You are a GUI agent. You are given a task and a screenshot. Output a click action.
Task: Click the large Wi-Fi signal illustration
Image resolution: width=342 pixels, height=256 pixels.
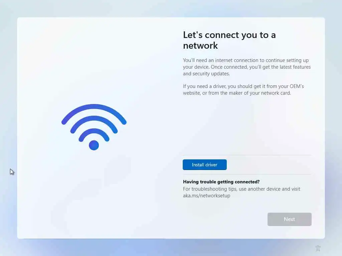[x=94, y=127]
